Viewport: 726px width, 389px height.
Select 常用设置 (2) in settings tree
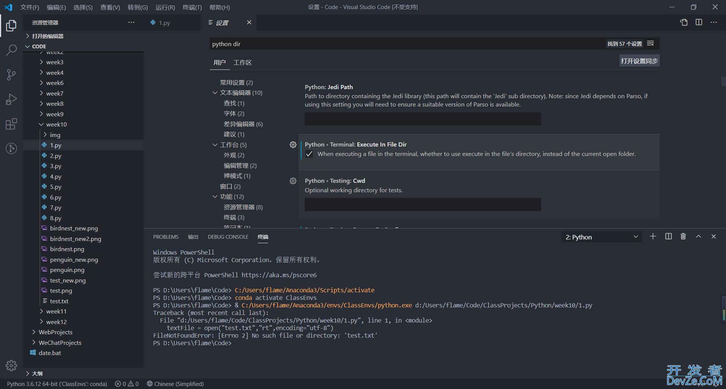tap(236, 83)
